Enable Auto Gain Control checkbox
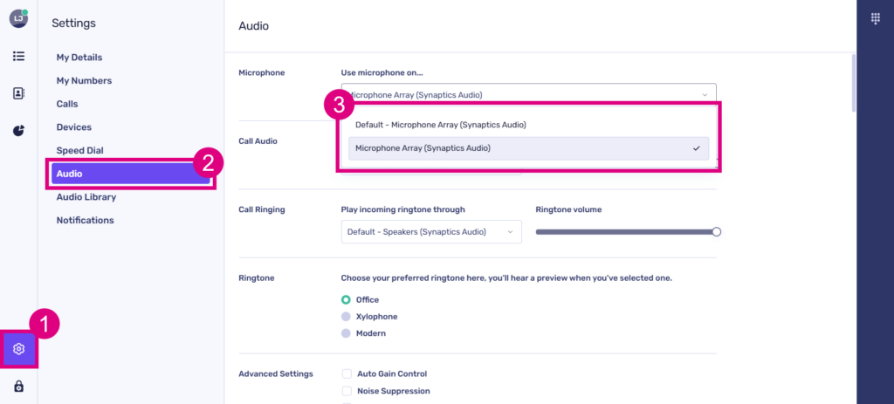The height and width of the screenshot is (404, 894). click(347, 373)
